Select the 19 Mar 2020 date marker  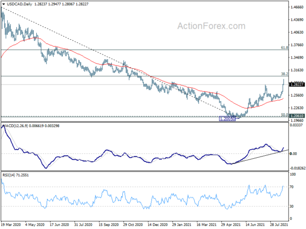[x=11, y=224]
